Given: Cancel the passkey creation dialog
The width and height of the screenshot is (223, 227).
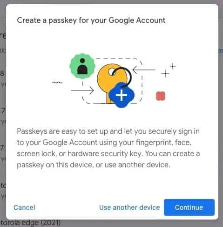Looking at the screenshot, I should pyautogui.click(x=24, y=207).
